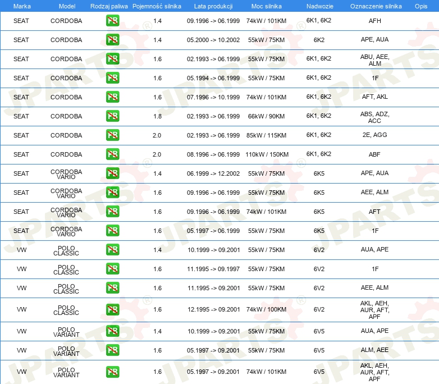
Task: Select the AFH engine code cell
Action: click(374, 21)
